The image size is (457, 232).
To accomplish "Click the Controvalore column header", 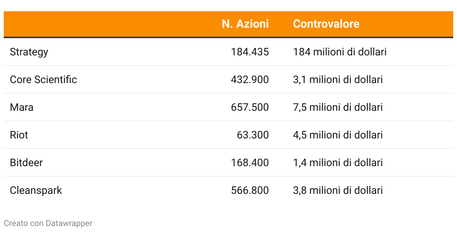I will pyautogui.click(x=326, y=24).
